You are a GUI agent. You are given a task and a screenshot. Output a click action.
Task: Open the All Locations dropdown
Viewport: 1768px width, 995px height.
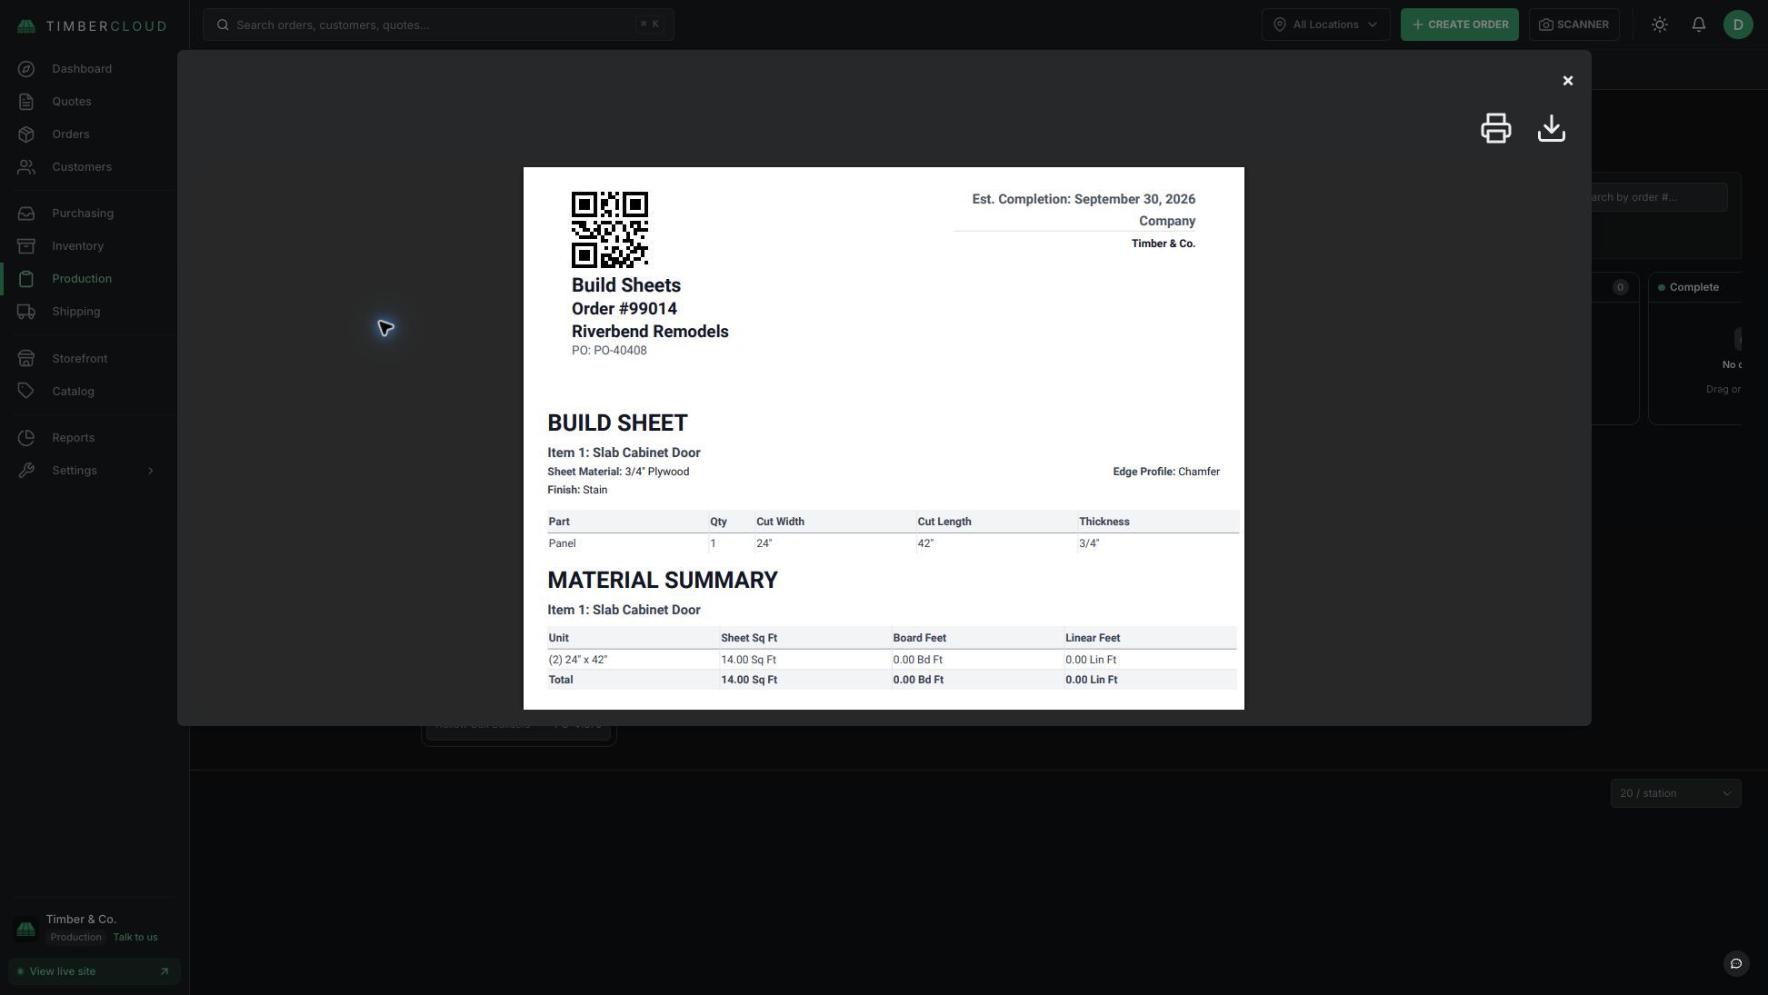point(1325,25)
